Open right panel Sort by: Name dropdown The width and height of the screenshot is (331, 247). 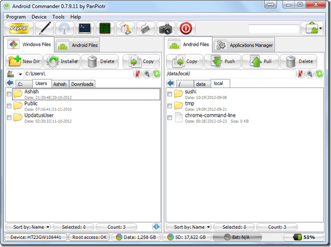coord(189,227)
